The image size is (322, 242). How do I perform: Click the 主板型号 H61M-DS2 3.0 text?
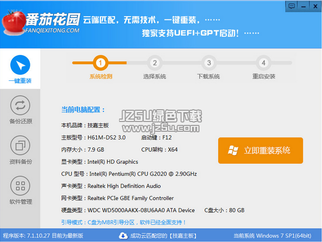pos(94,137)
